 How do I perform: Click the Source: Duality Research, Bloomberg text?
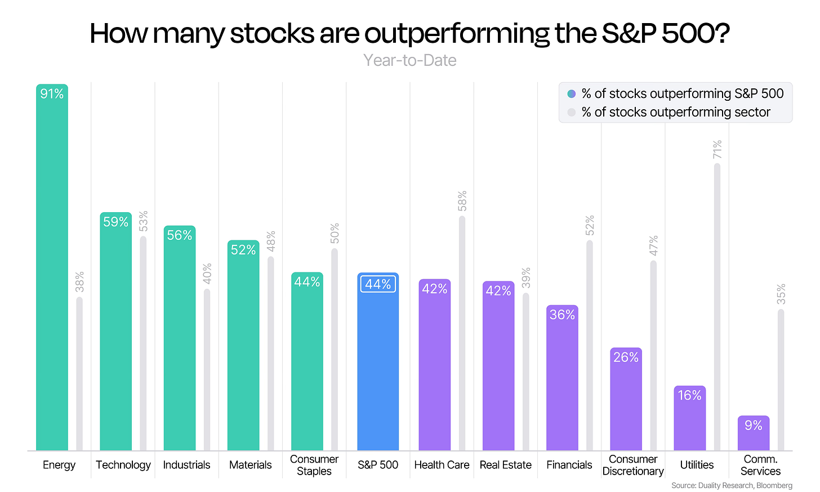[732, 485]
